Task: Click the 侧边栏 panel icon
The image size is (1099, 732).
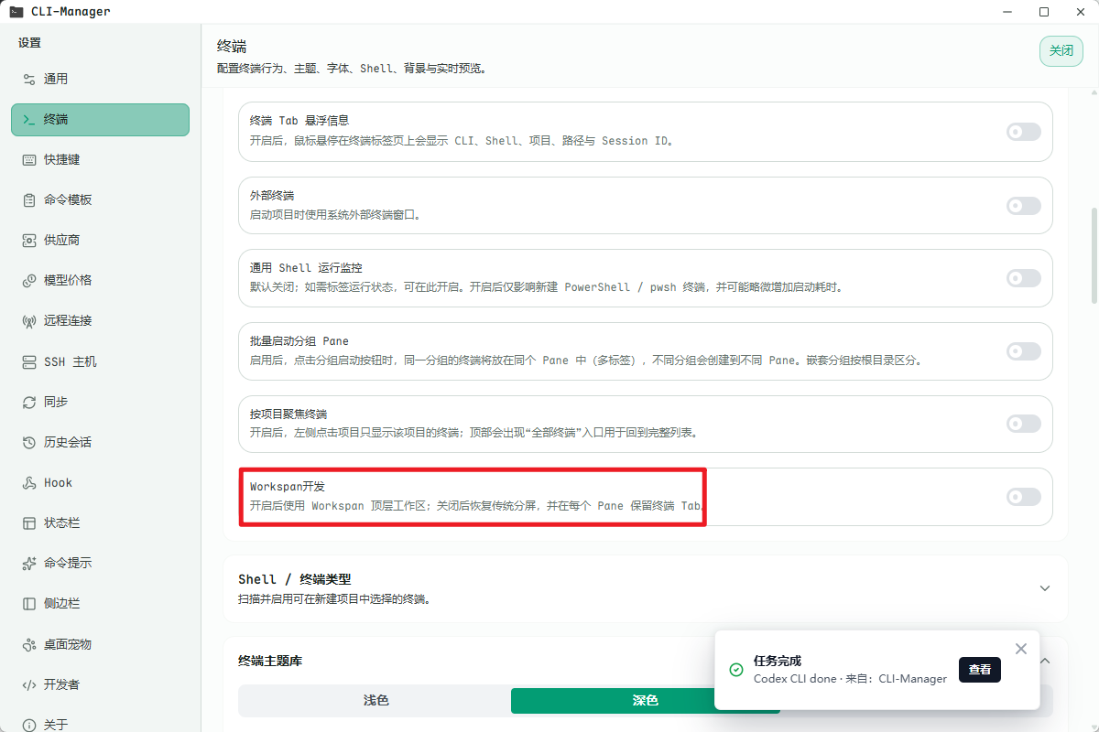Action: [x=28, y=604]
